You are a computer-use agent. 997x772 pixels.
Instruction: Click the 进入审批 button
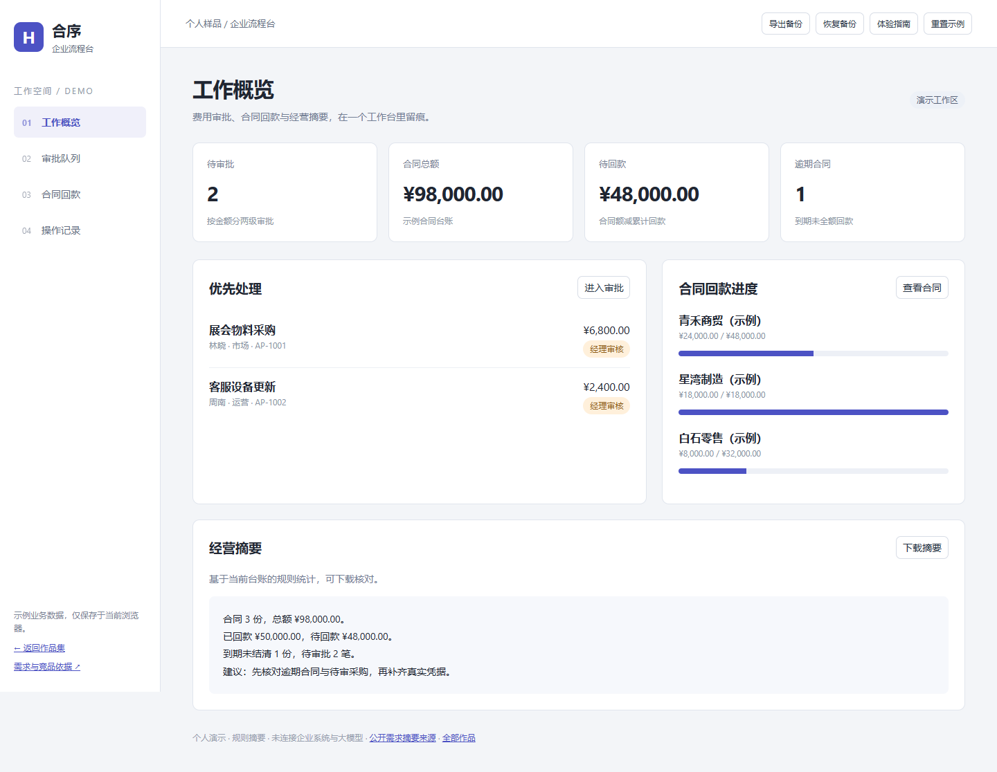coord(604,288)
